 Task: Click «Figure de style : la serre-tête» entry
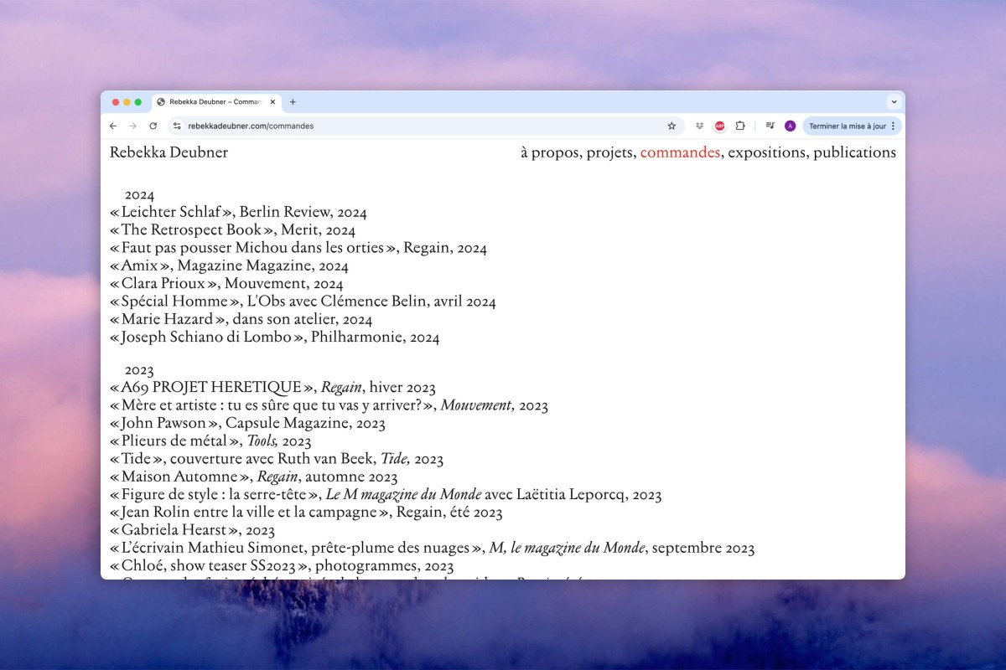point(386,495)
